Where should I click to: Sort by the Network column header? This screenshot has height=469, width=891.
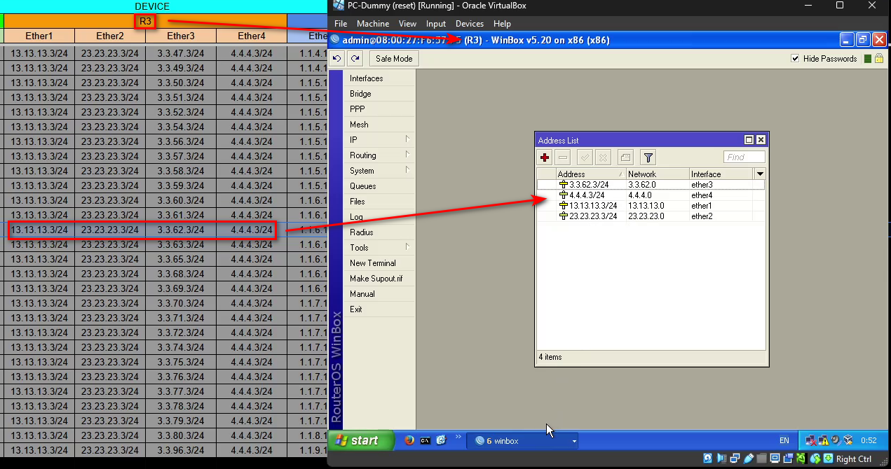[x=658, y=174]
